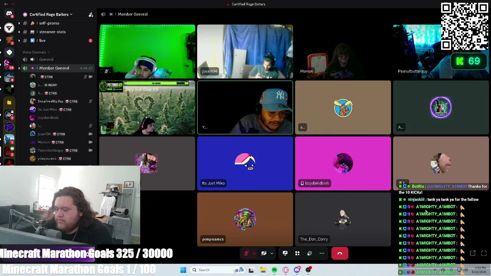The height and width of the screenshot is (276, 491).
Task: Open the soundboard icon
Action: (x=310, y=253)
